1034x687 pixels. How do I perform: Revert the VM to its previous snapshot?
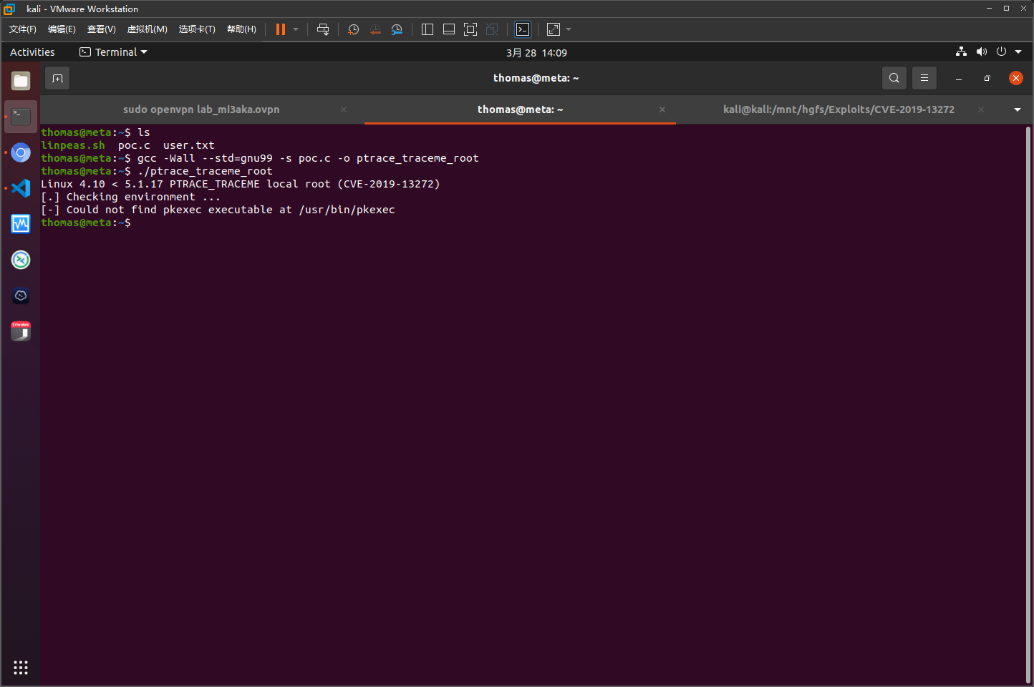pyautogui.click(x=375, y=29)
